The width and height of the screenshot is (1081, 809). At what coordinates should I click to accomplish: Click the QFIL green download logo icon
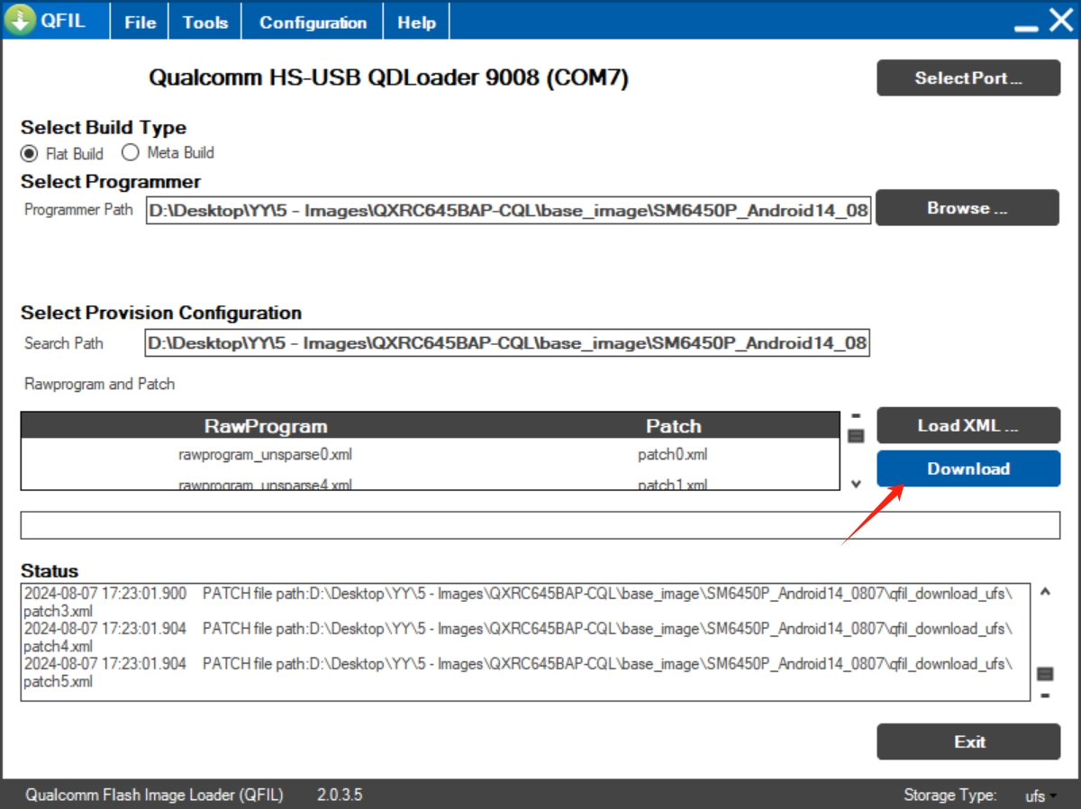[21, 21]
